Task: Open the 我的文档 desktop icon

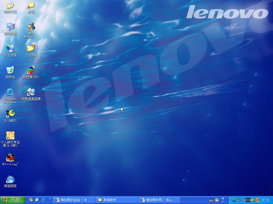Action: (10, 5)
